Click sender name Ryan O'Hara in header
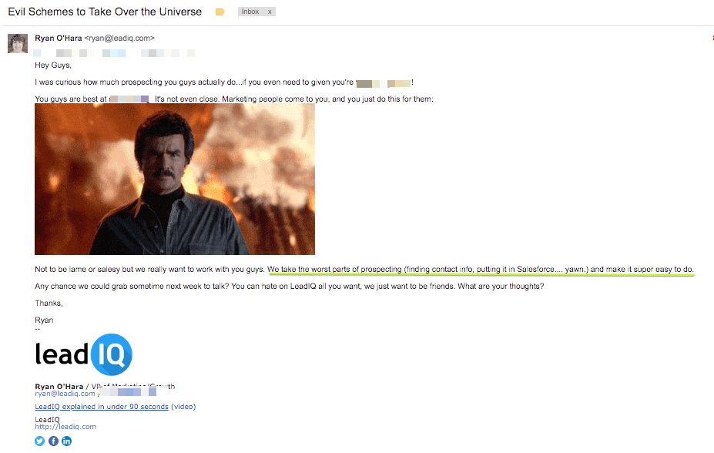The image size is (714, 453). pos(59,38)
